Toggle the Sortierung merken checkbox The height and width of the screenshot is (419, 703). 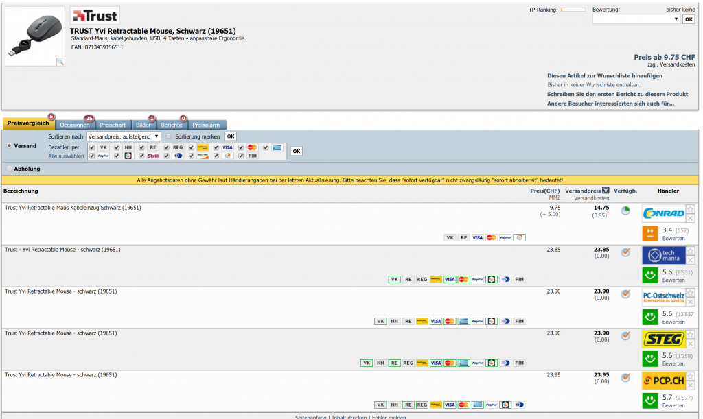tap(169, 136)
